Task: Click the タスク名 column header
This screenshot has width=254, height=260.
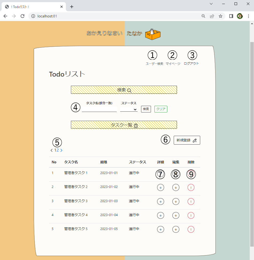Action: click(x=71, y=162)
